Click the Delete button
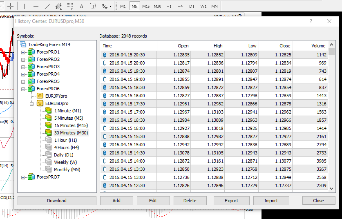 tap(190, 201)
